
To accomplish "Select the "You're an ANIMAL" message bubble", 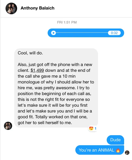I will click(x=100, y=150).
